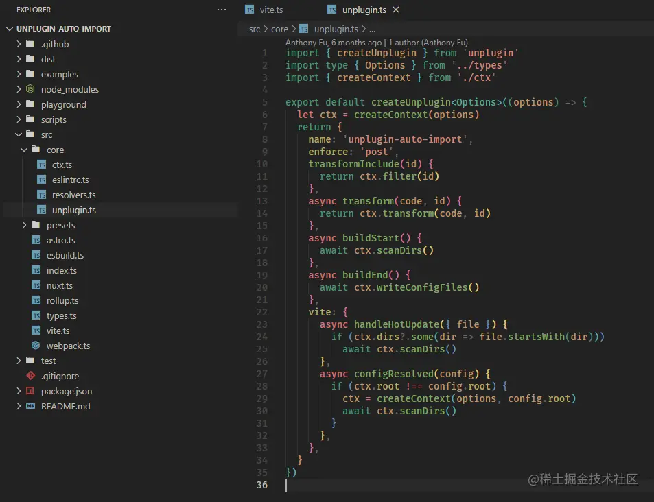This screenshot has height=502, width=654.
Task: Expand the presets folder chevron
Action: tap(24, 225)
